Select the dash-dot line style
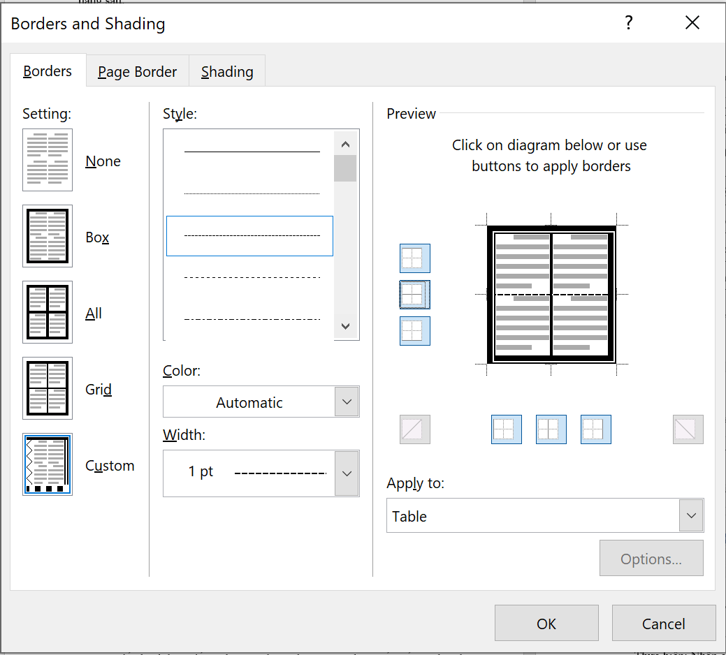Image resolution: width=726 pixels, height=655 pixels. coord(250,319)
